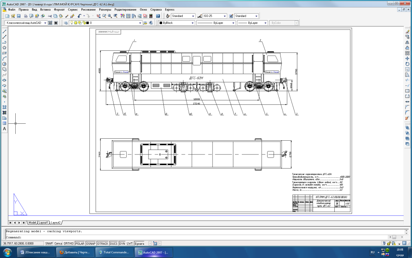Switch to the Model tab
Screen dimensions: 412x258
tap(32, 223)
